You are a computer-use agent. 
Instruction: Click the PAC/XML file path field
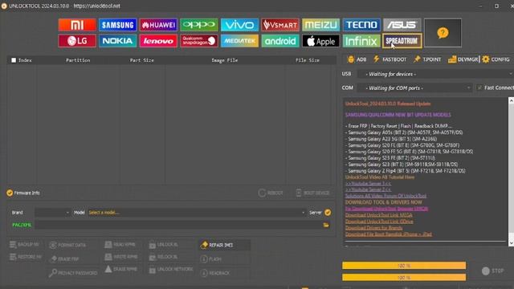click(x=178, y=225)
